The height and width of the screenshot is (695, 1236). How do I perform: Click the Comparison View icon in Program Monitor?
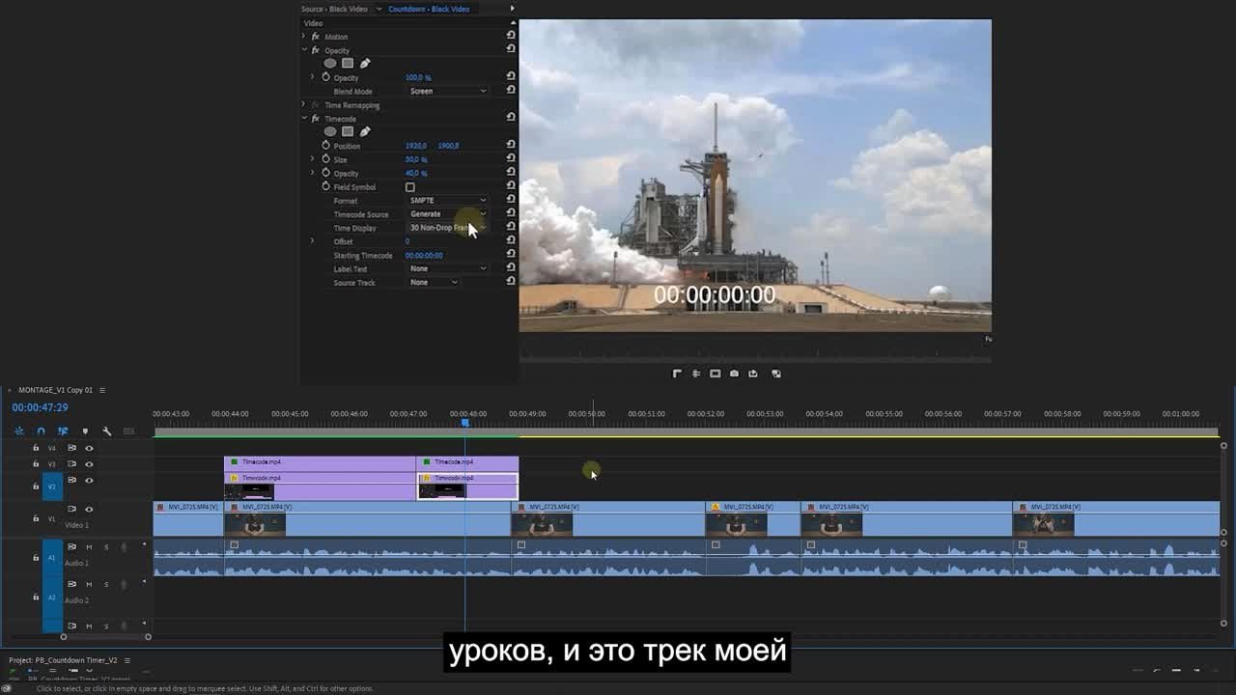point(716,373)
